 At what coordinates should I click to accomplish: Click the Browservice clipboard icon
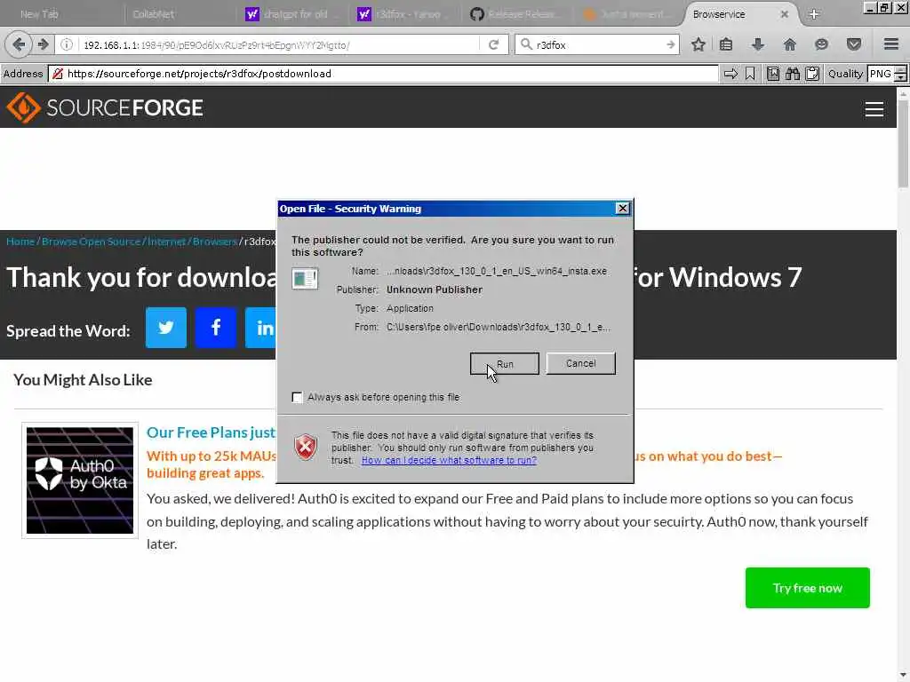click(x=812, y=74)
